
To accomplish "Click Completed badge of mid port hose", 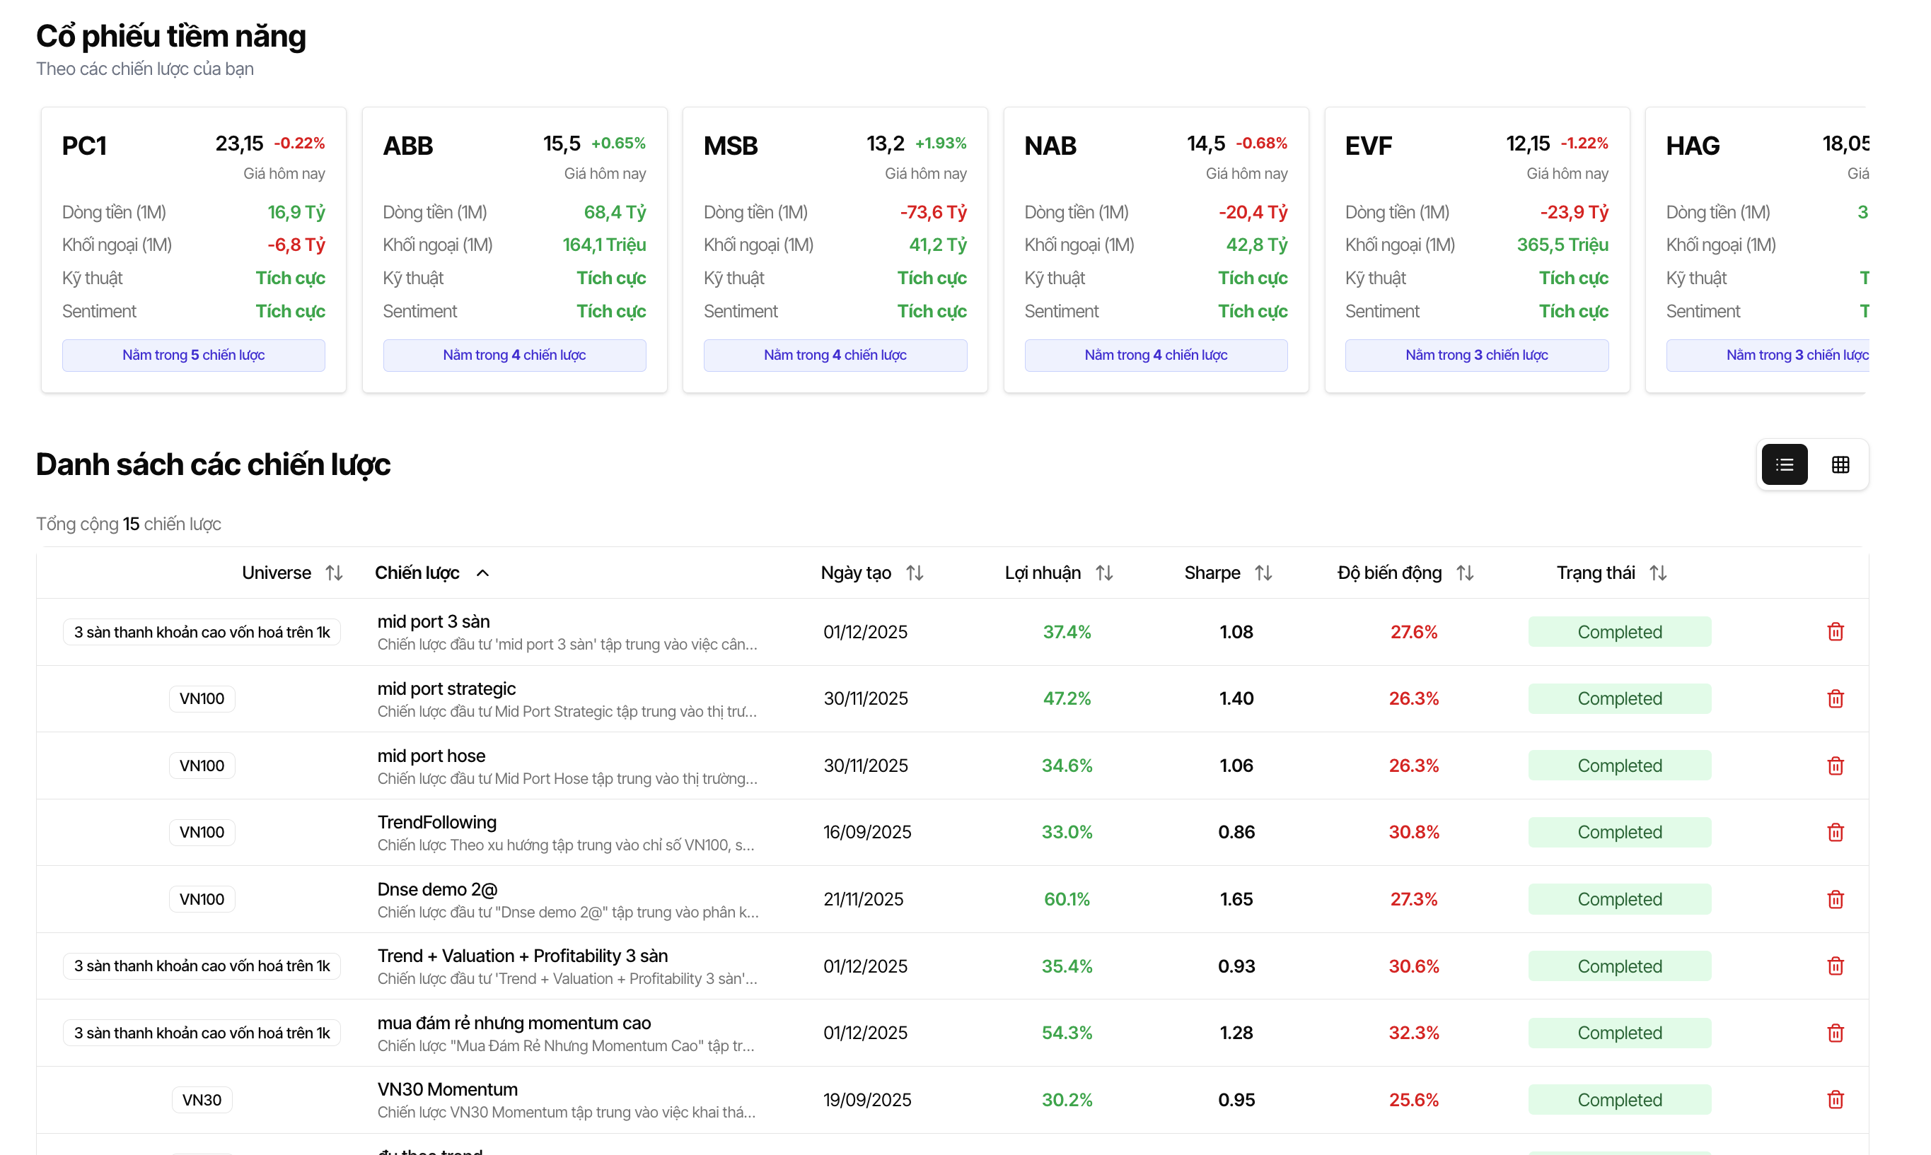I will click(1619, 765).
